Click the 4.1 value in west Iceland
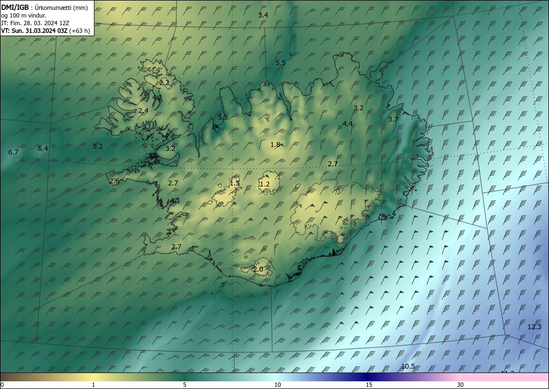Screen dimensions: 549x389 (175, 200)
